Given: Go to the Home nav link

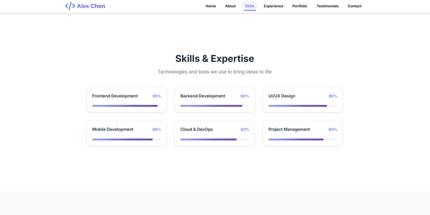Looking at the screenshot, I should 211,6.
